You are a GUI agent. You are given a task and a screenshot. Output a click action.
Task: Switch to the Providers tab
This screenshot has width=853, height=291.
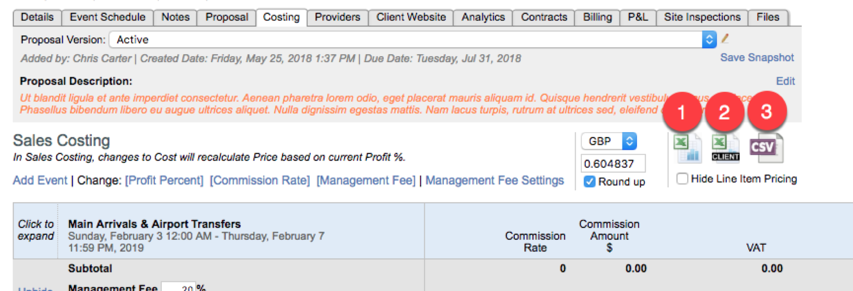(x=337, y=17)
